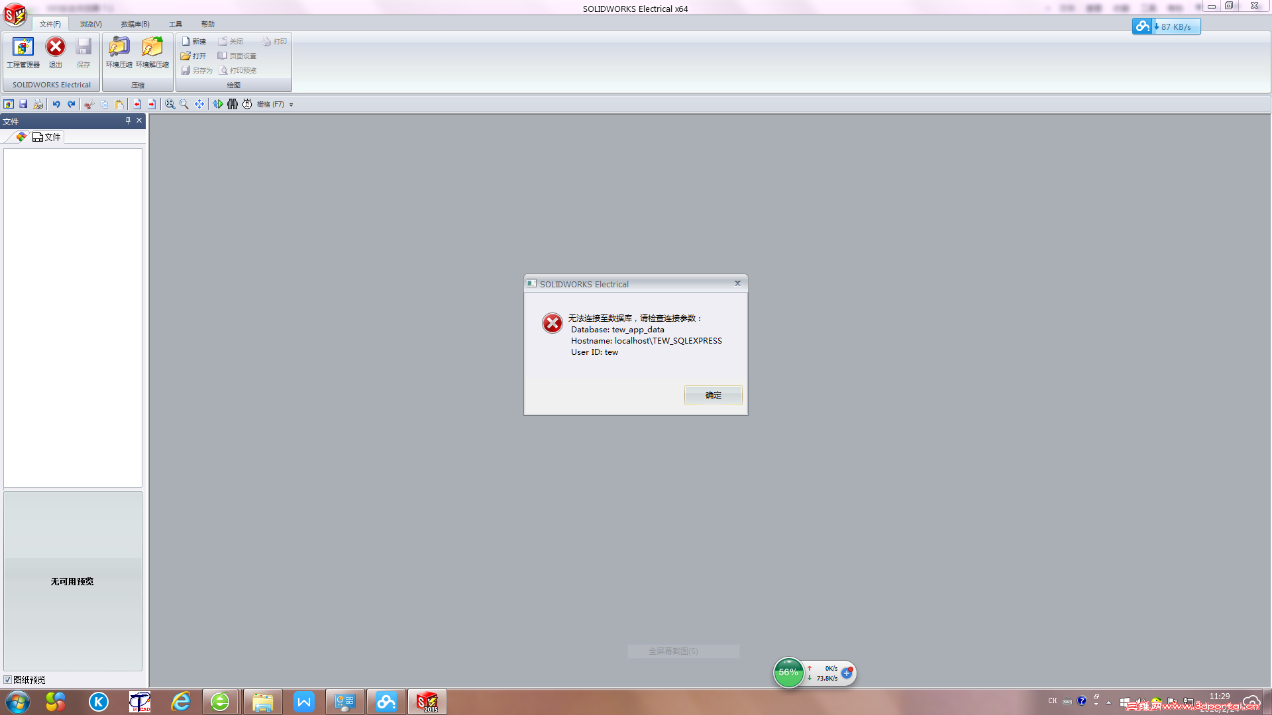Open the Baidu cloud taskbar icon
Screen dimensions: 1272x715
click(x=386, y=702)
